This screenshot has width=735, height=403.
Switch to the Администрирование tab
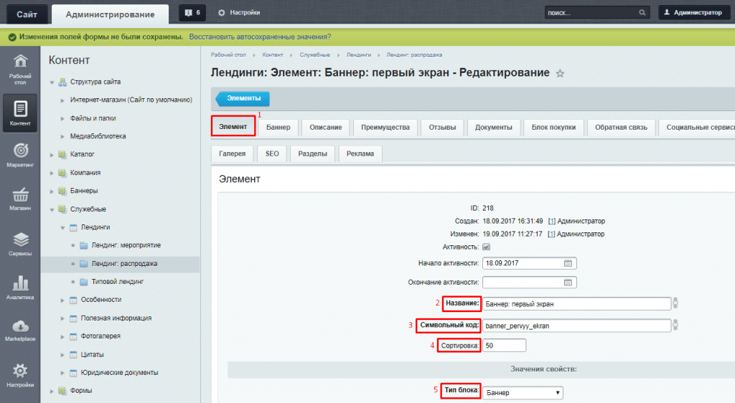[x=110, y=14]
